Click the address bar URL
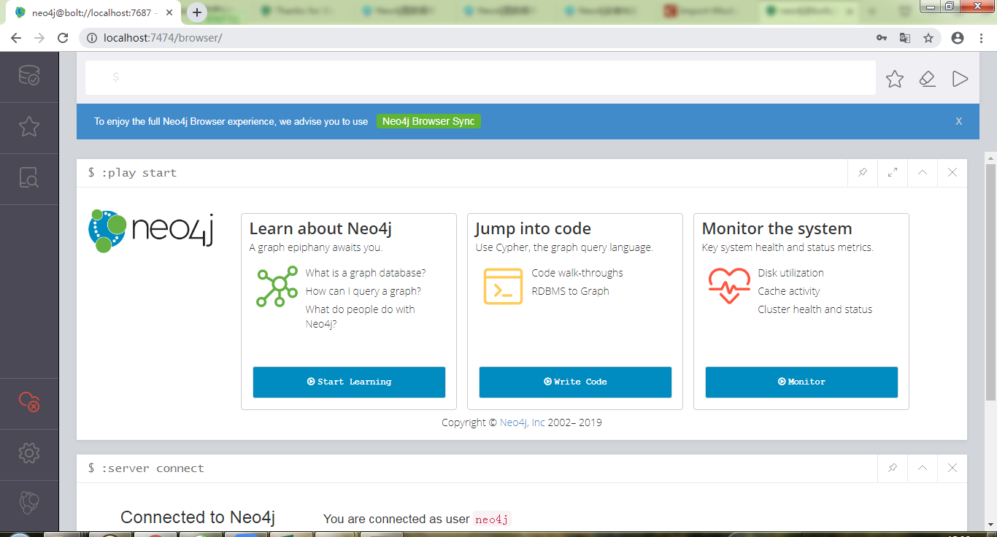This screenshot has width=997, height=537. click(x=163, y=38)
